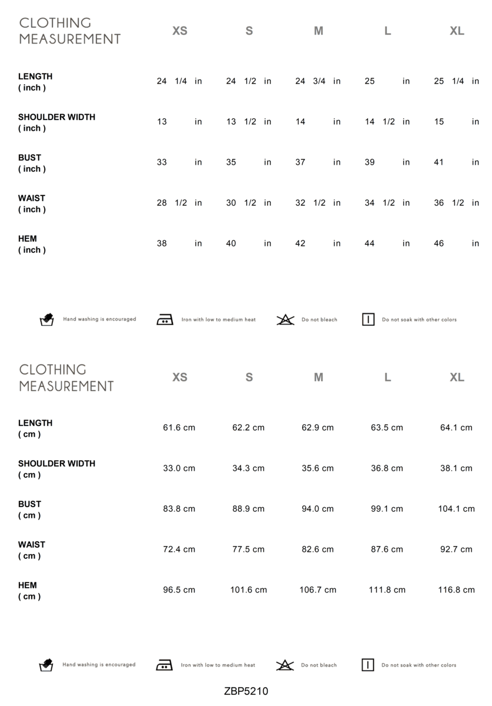Viewport: 492px width, 706px height.
Task: Click the do not bleach icon under inch chart
Action: click(285, 319)
